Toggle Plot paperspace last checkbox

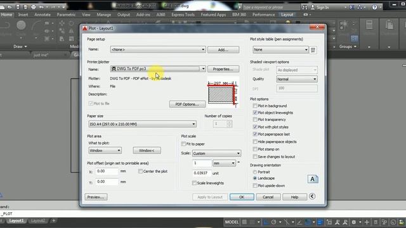click(x=255, y=134)
